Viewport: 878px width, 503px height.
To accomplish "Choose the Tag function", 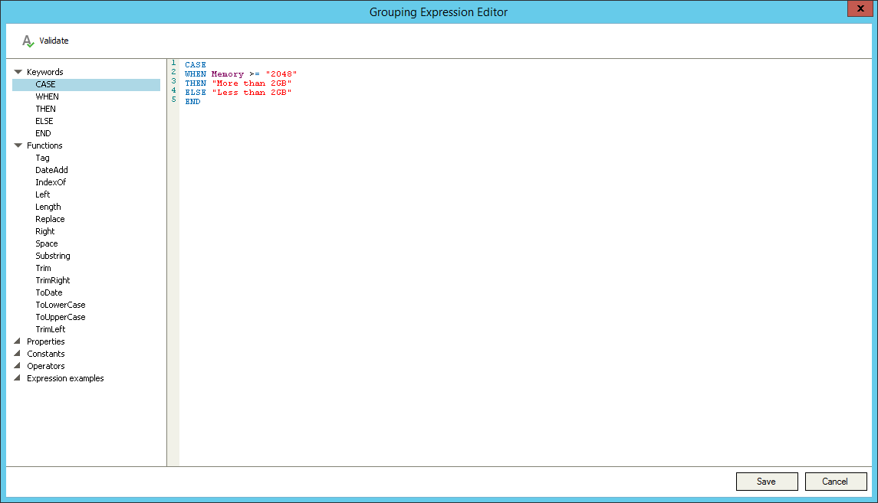I will [x=42, y=158].
